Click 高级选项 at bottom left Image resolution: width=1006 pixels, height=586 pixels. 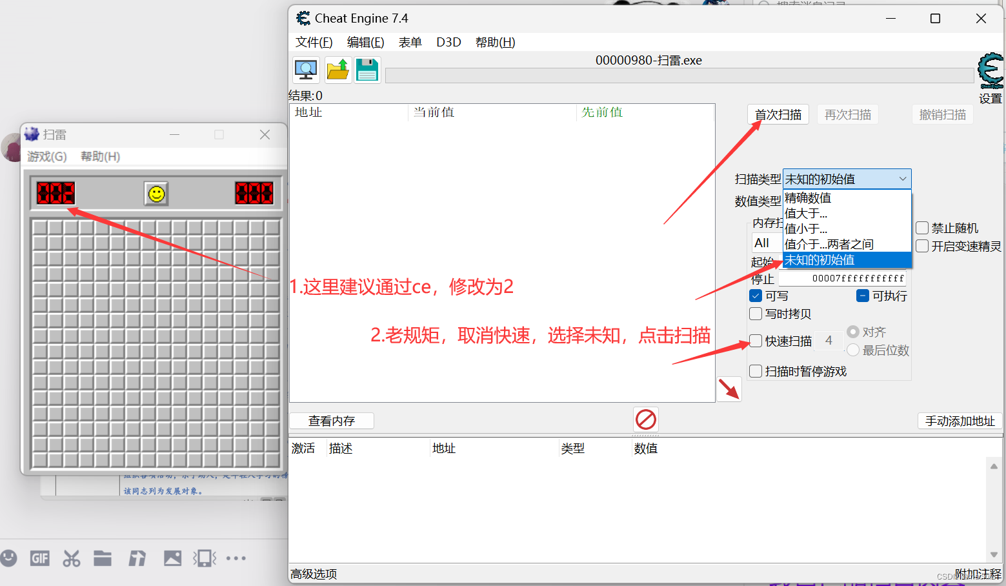(x=314, y=574)
